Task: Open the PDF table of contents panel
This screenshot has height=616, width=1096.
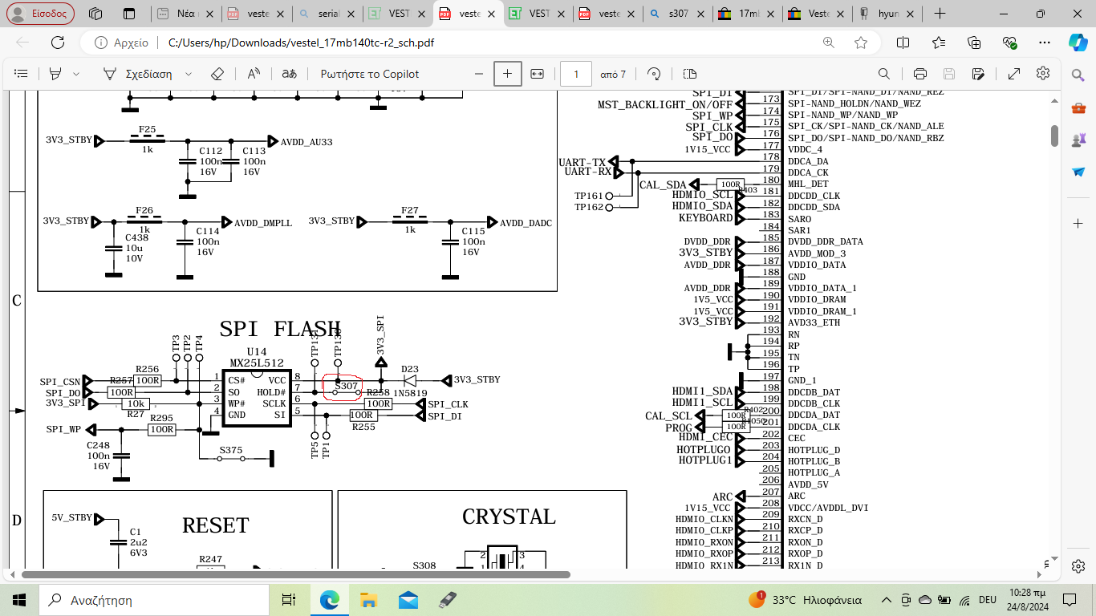Action: coord(22,74)
